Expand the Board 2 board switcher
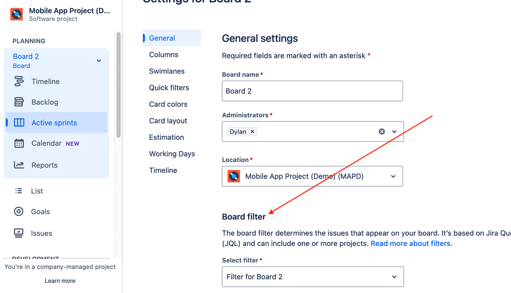 click(99, 61)
